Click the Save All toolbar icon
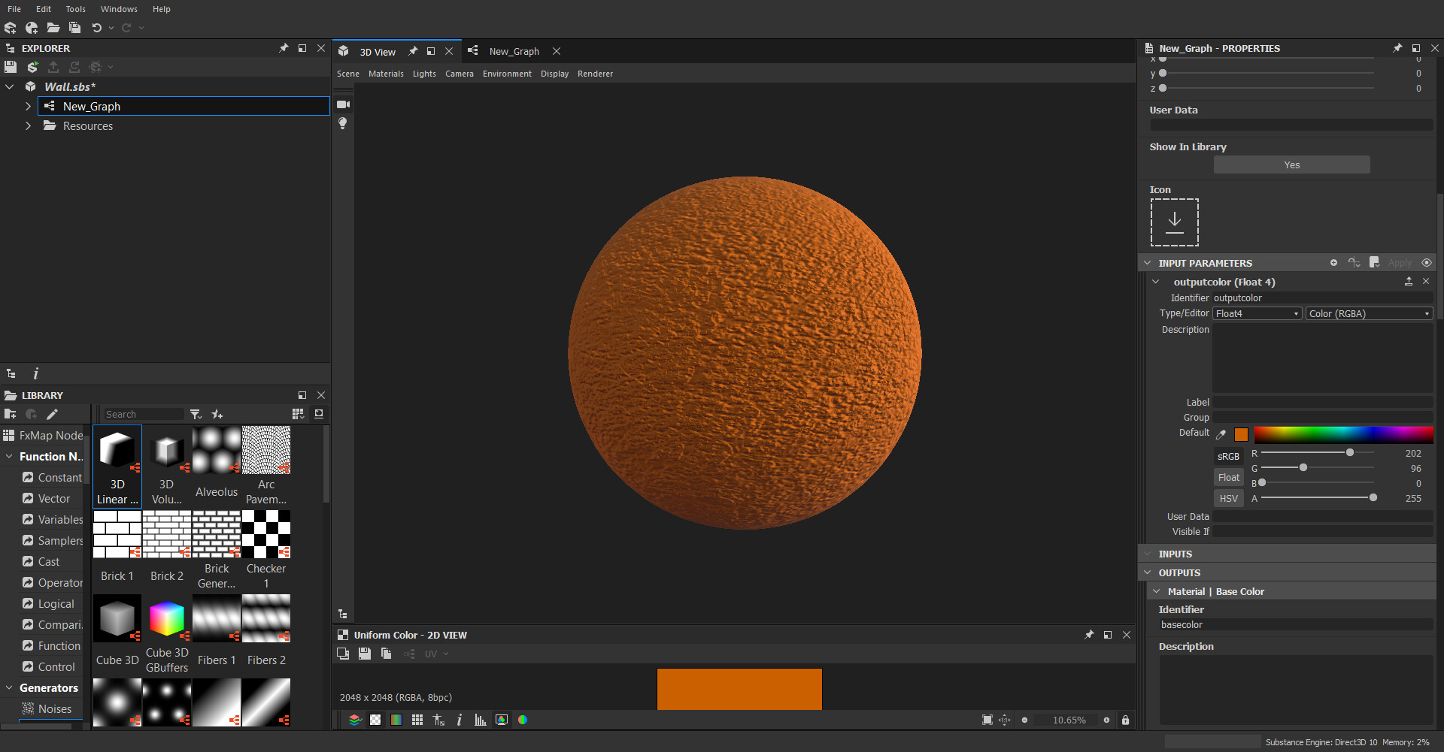This screenshot has width=1444, height=752. pyautogui.click(x=74, y=28)
